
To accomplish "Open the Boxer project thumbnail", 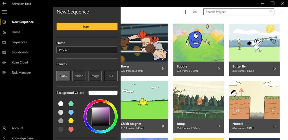I will tap(144, 43).
